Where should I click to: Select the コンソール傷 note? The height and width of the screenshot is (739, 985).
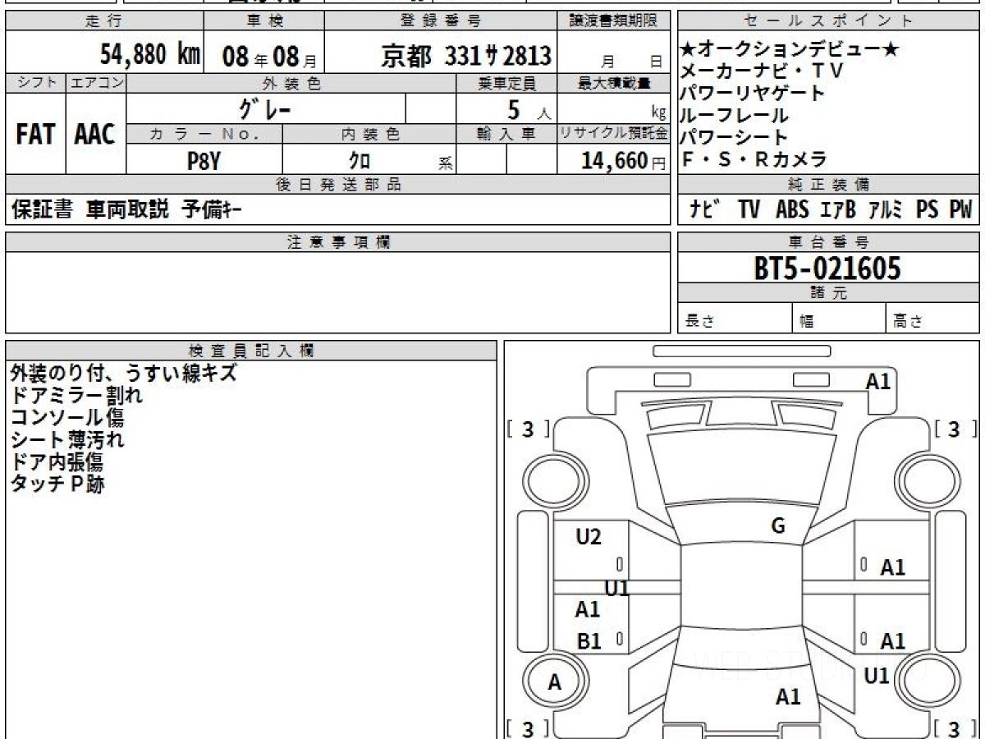point(67,418)
